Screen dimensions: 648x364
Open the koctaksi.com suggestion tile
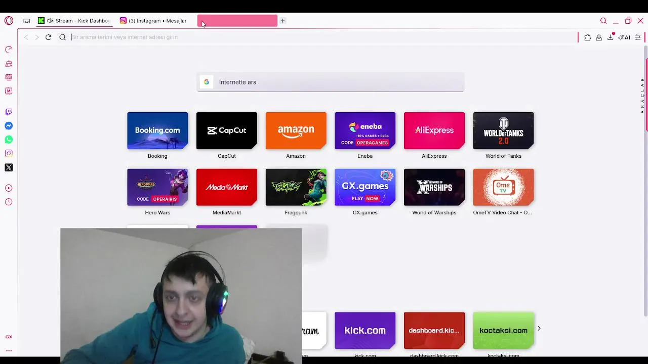pyautogui.click(x=504, y=331)
